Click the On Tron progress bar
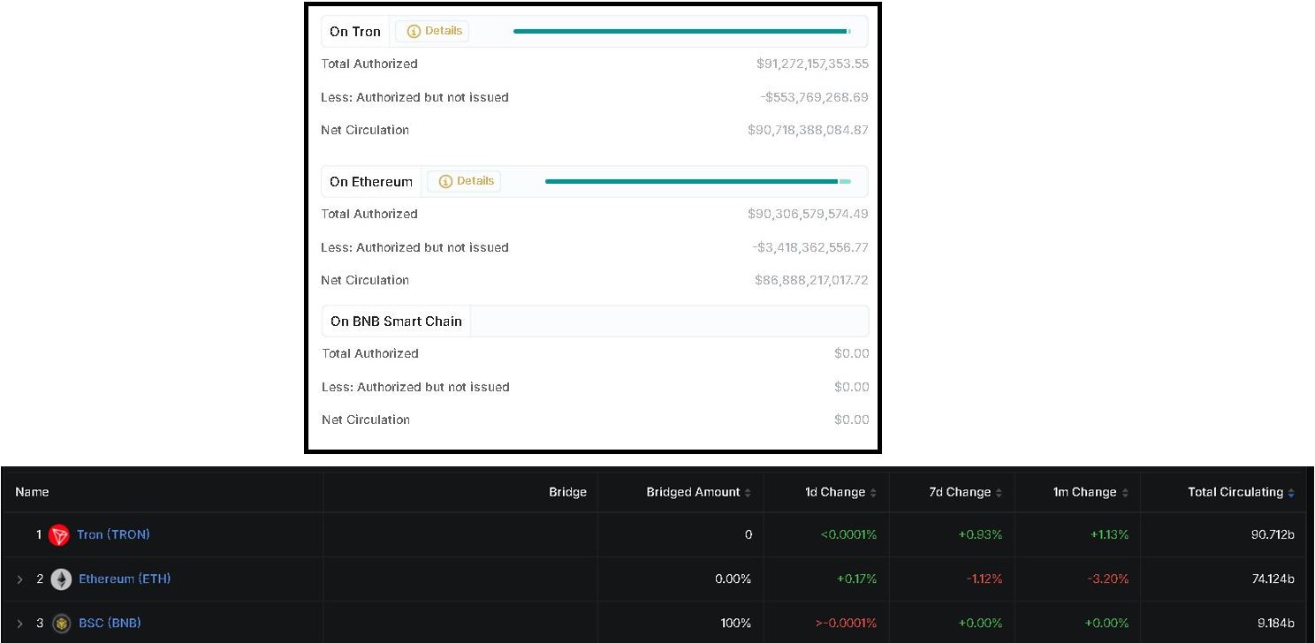Screen dimensions: 1315x643 (x=681, y=31)
